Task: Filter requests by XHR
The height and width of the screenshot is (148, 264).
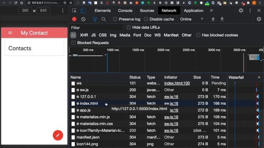Action: 84,35
